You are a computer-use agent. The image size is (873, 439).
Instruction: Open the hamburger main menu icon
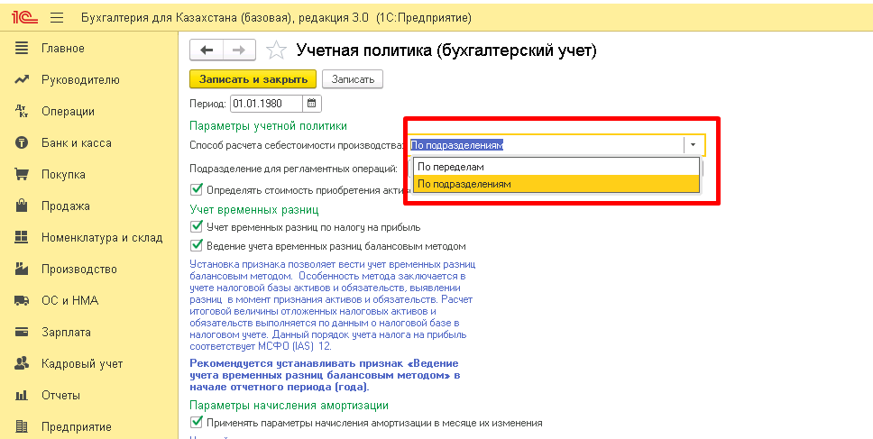[57, 17]
